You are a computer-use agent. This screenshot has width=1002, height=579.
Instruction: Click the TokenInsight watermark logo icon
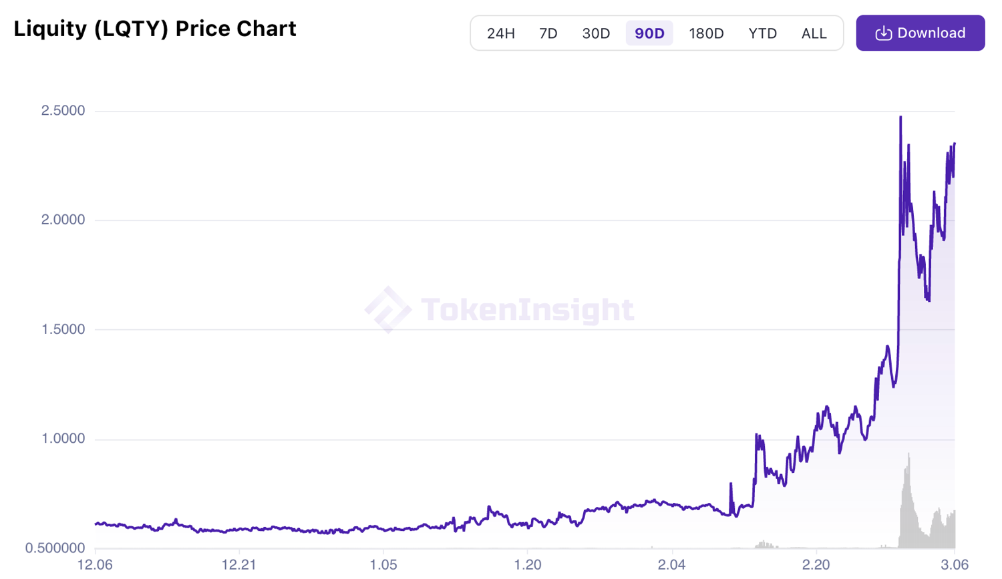(x=387, y=309)
